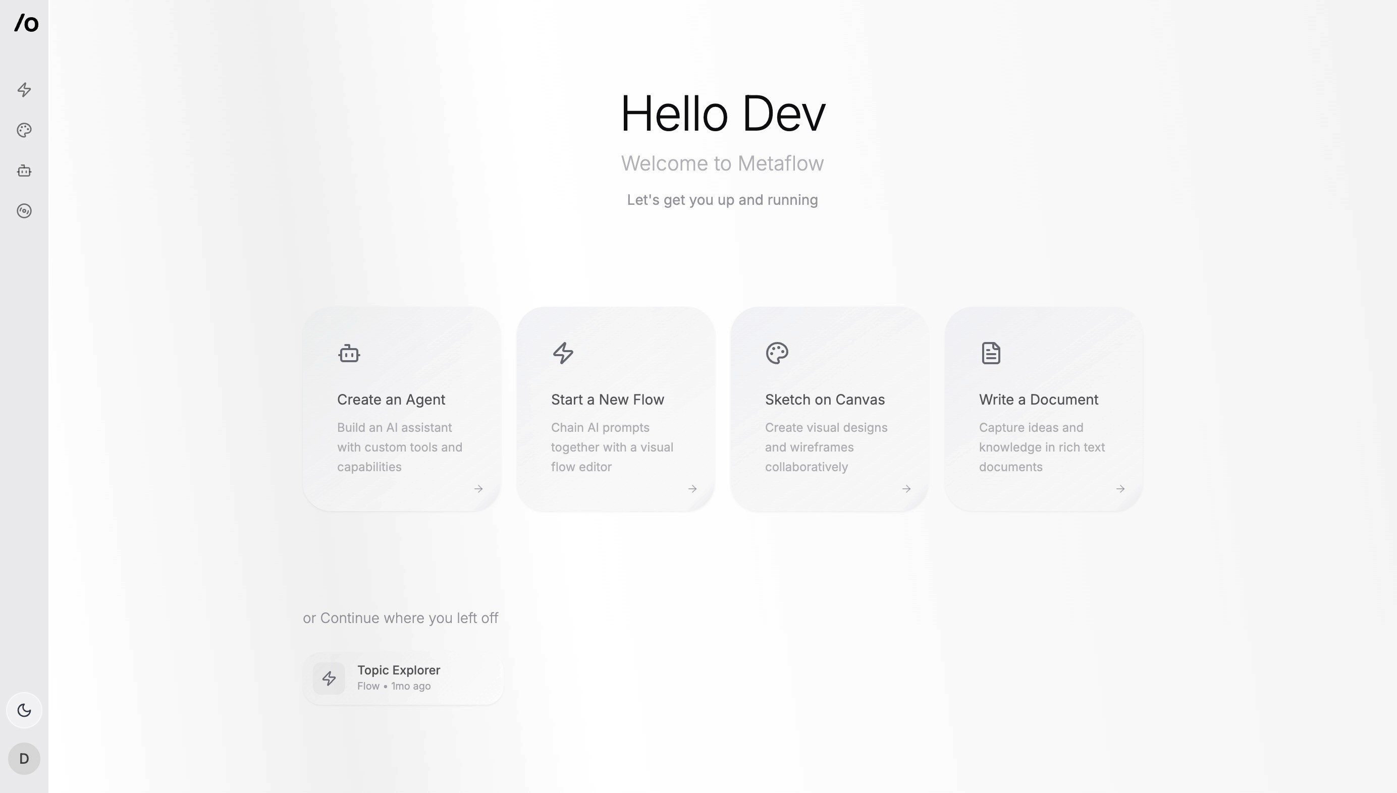This screenshot has width=1397, height=793.
Task: Click Topic Explorer lightning thumbnail
Action: point(329,678)
